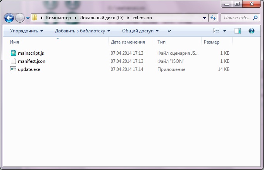Open the Общий доступ menu

coord(140,31)
